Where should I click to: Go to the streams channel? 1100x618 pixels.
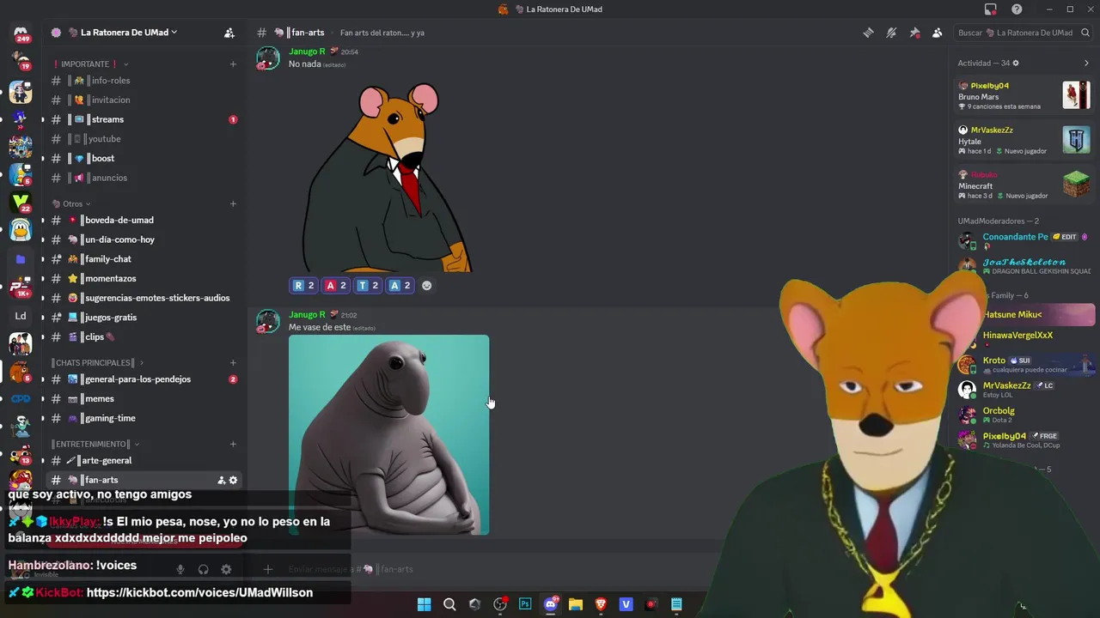click(x=144, y=119)
